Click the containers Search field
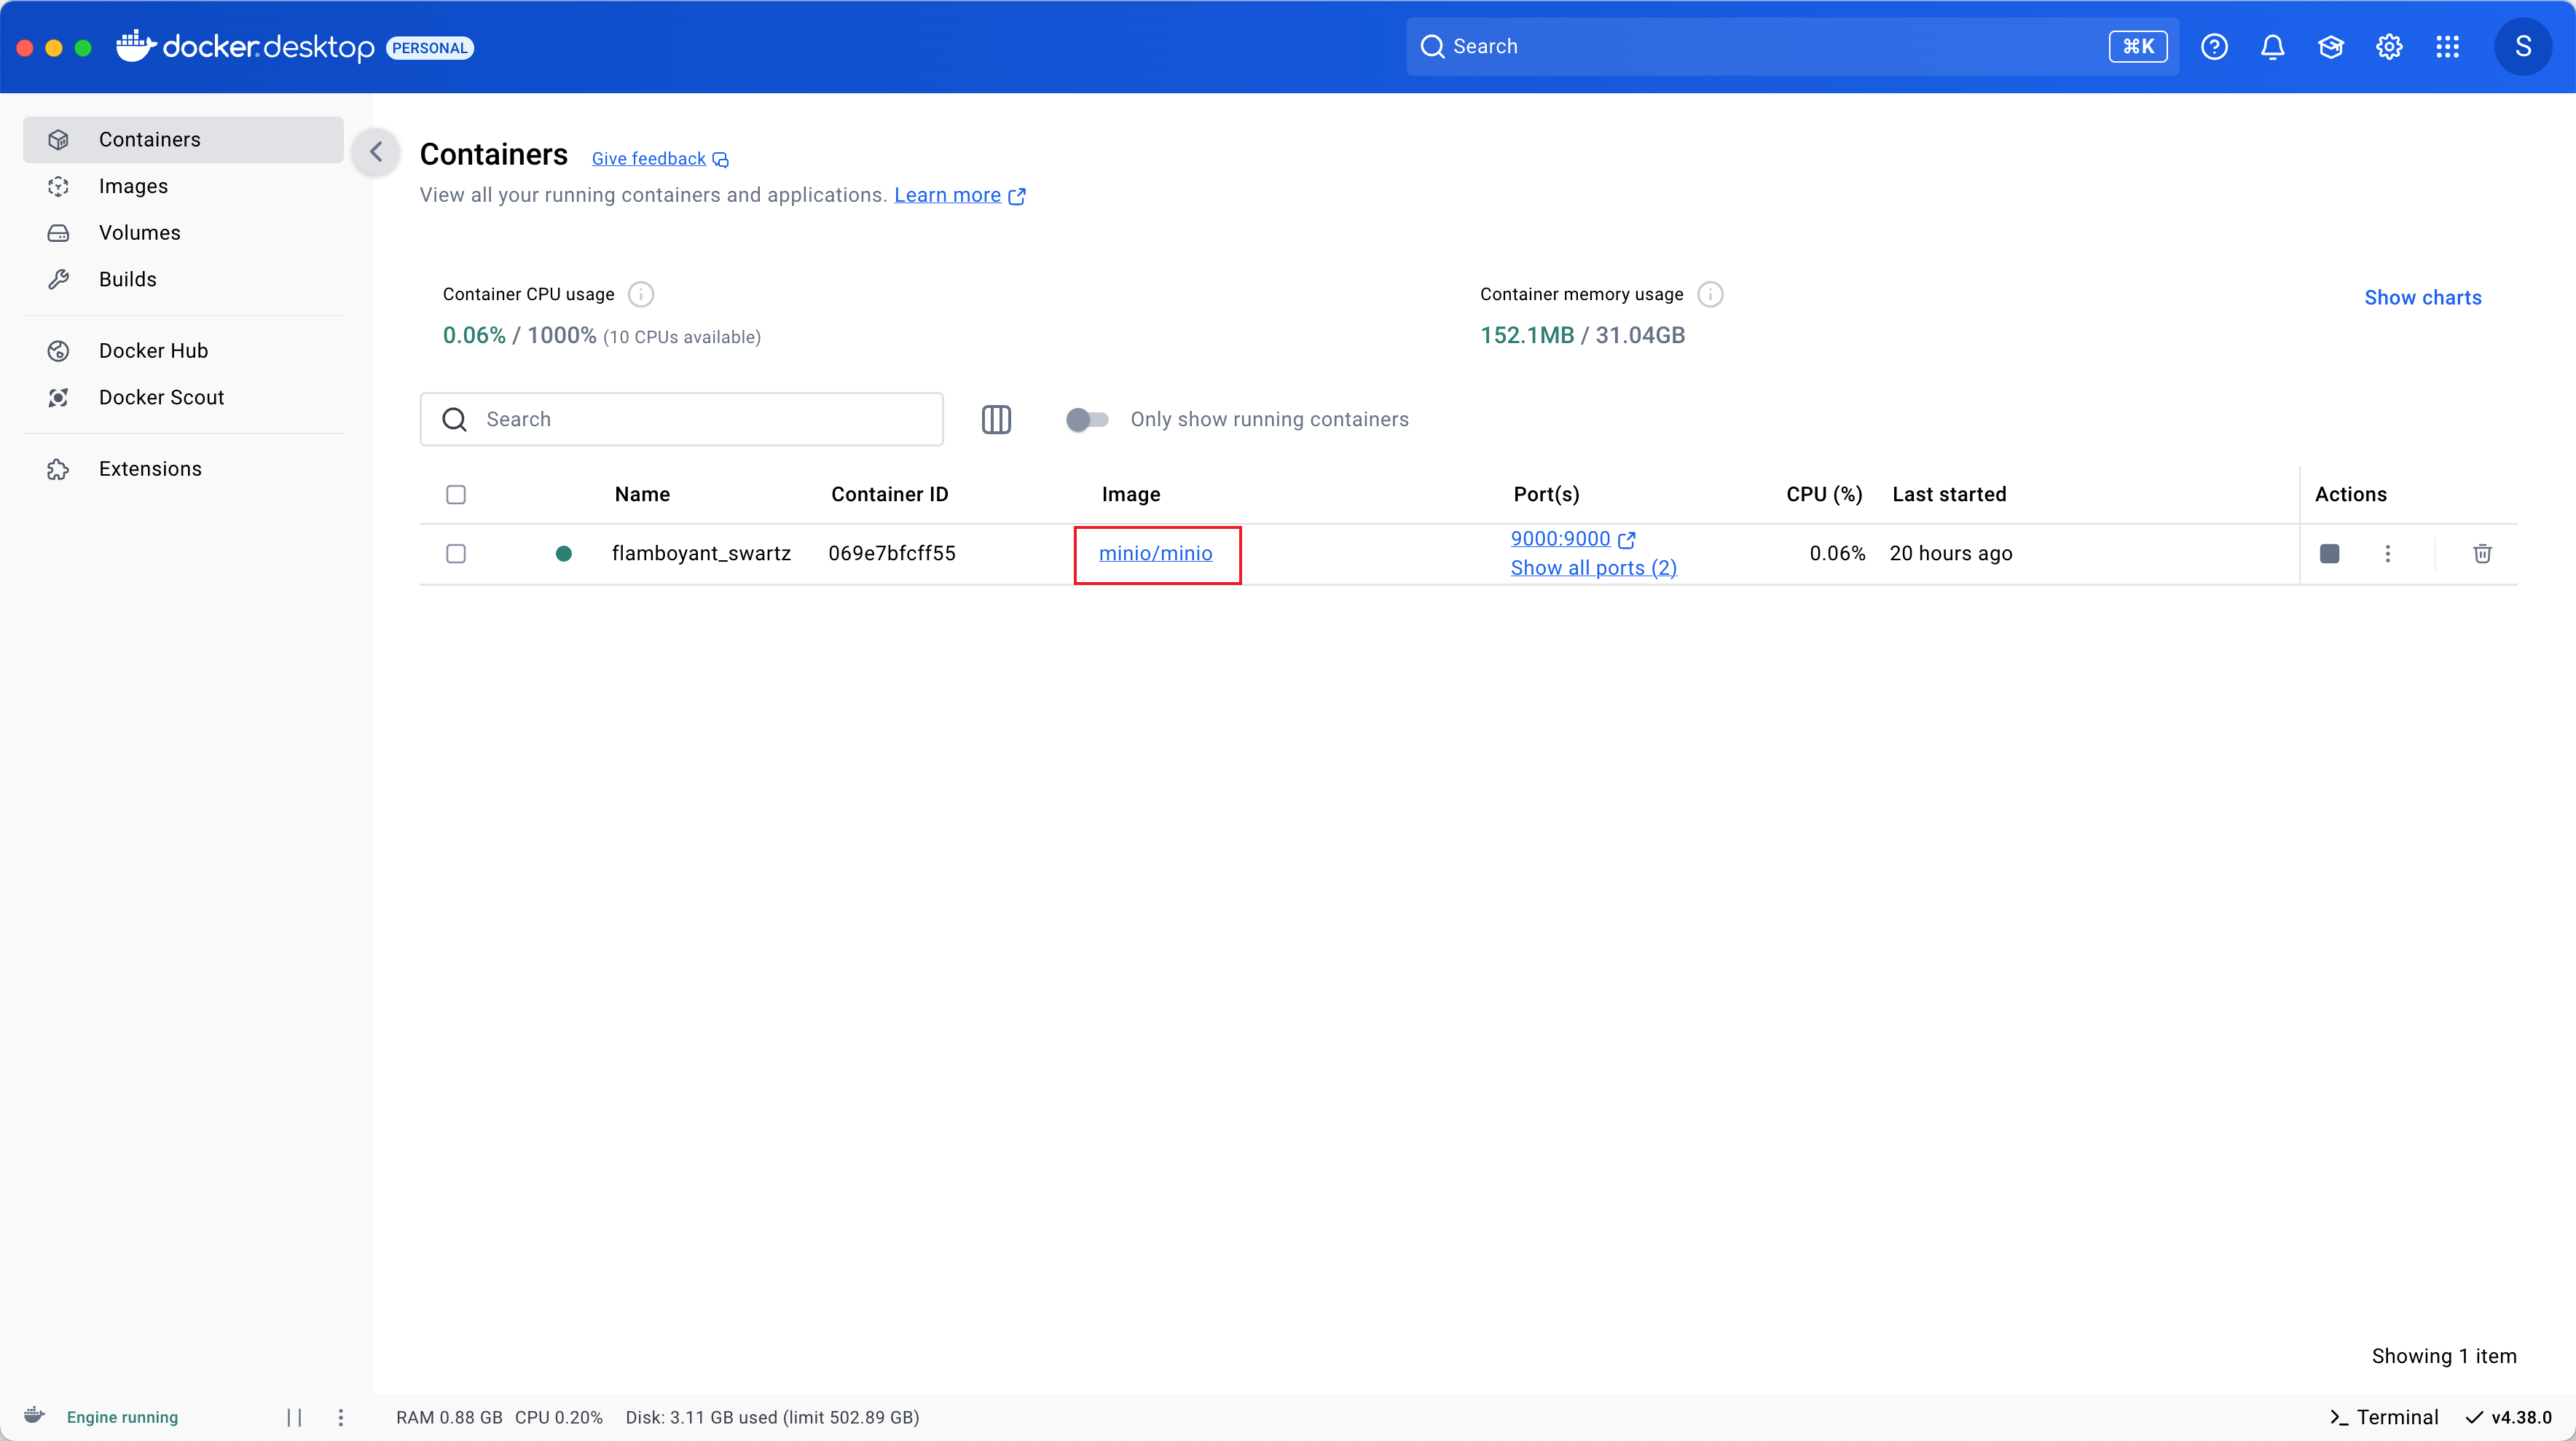The height and width of the screenshot is (1441, 2576). click(x=681, y=419)
